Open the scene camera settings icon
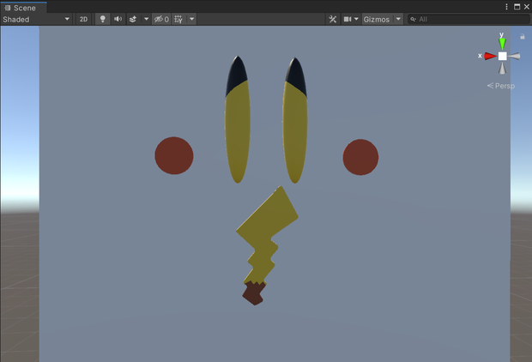Screen dimensions: 532x362 coord(348,20)
